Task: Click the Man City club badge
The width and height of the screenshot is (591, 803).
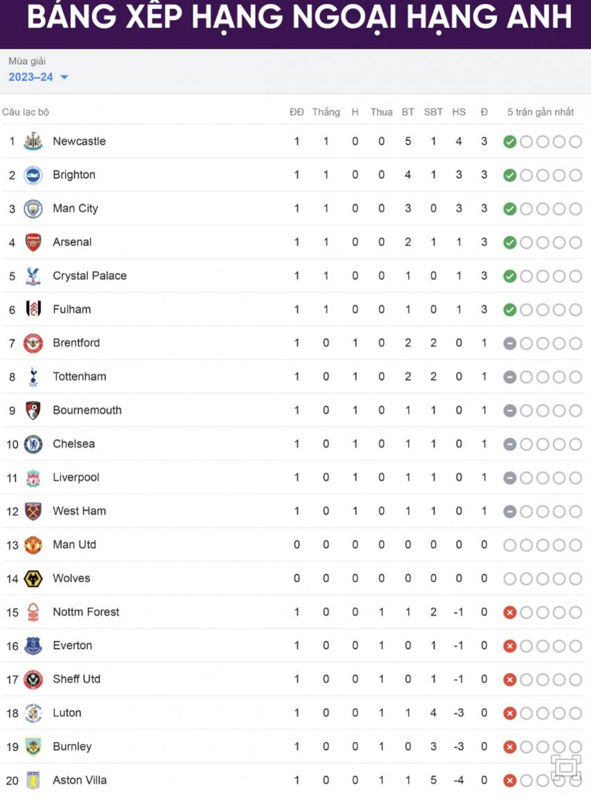Action: point(33,209)
